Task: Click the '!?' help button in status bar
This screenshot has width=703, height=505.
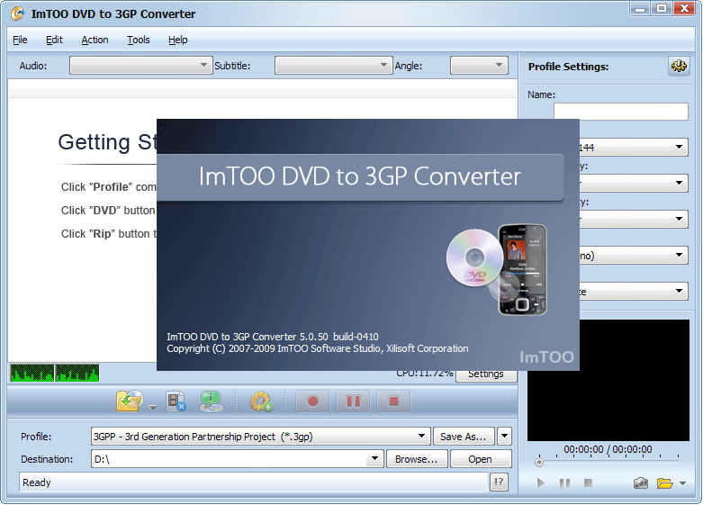Action: coord(499,482)
